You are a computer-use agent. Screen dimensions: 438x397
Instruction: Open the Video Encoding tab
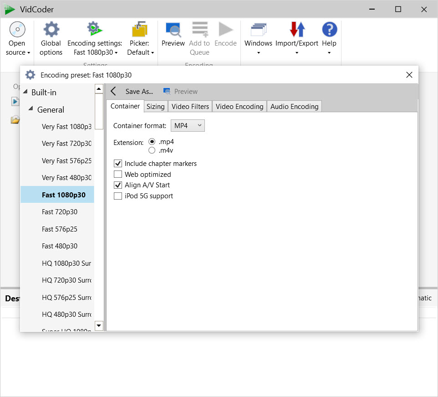(239, 107)
